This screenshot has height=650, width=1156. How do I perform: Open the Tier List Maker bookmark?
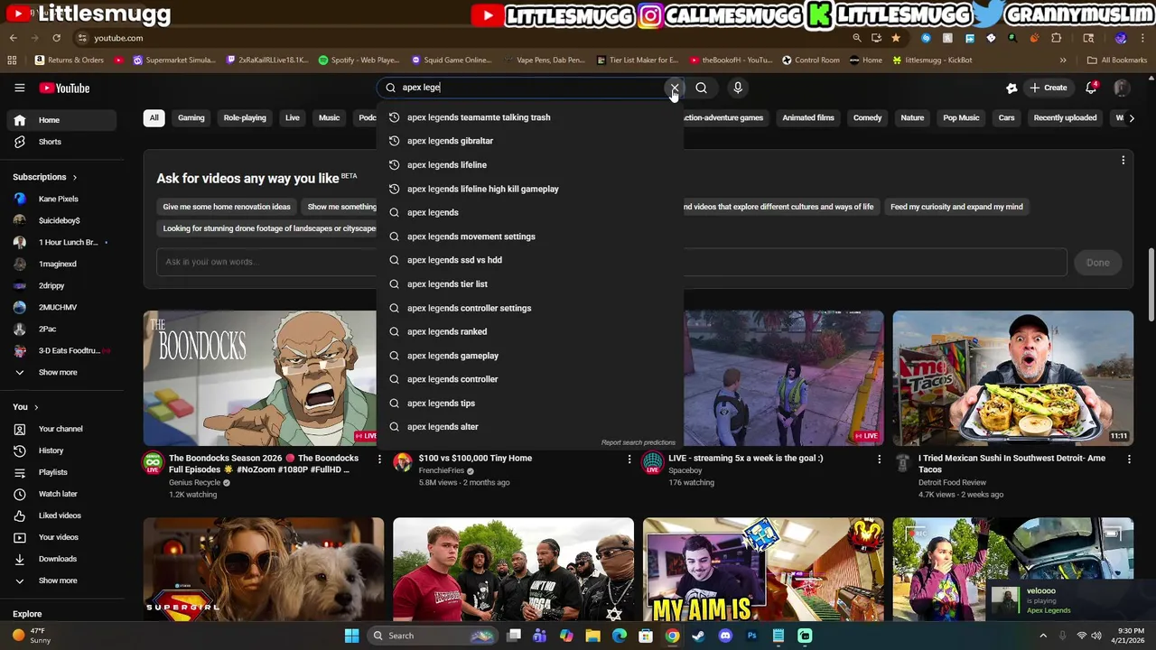tap(637, 60)
